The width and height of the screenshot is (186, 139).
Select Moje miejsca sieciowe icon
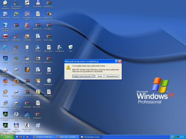5,27
